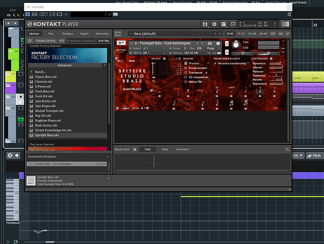Open the instrument name dropdown arrow

tap(132, 43)
